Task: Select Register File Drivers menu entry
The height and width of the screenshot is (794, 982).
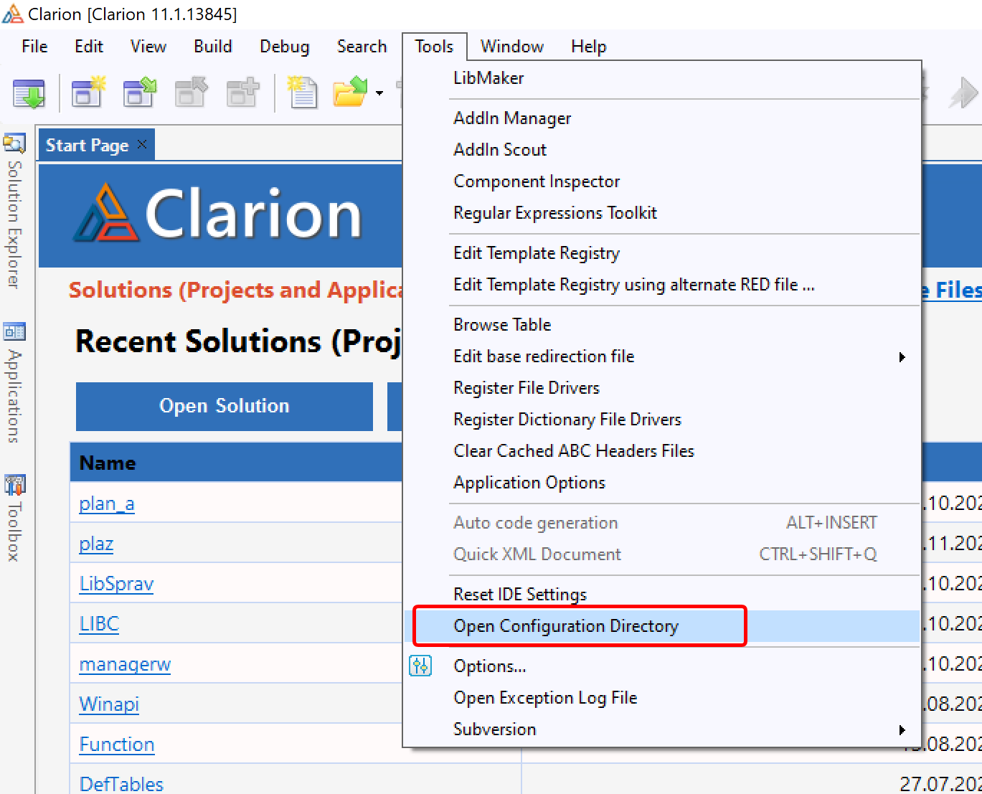Action: [526, 388]
